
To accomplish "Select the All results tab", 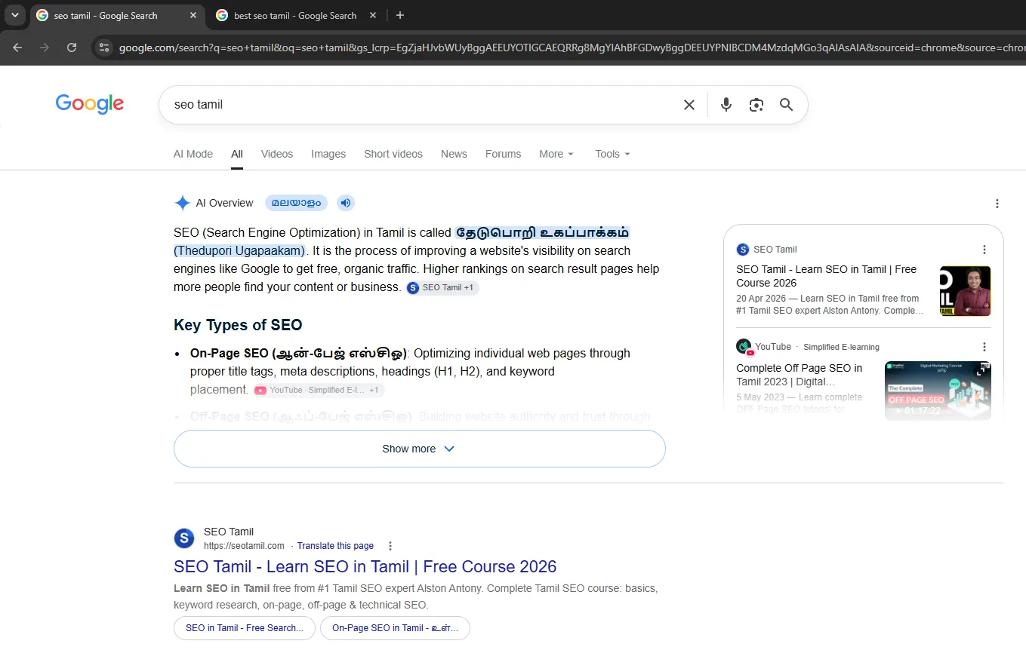I will tap(237, 154).
